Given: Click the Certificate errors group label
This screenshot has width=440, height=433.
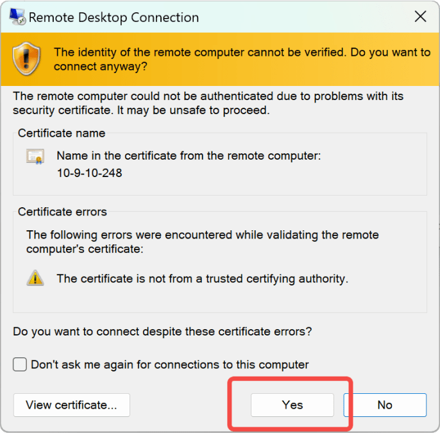Looking at the screenshot, I should [x=62, y=212].
